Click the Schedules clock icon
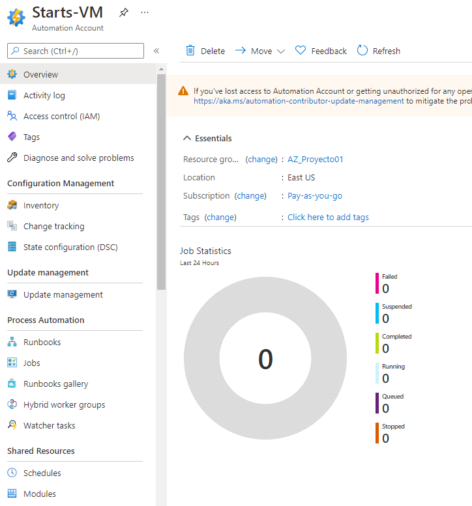The image size is (472, 506). tap(12, 473)
